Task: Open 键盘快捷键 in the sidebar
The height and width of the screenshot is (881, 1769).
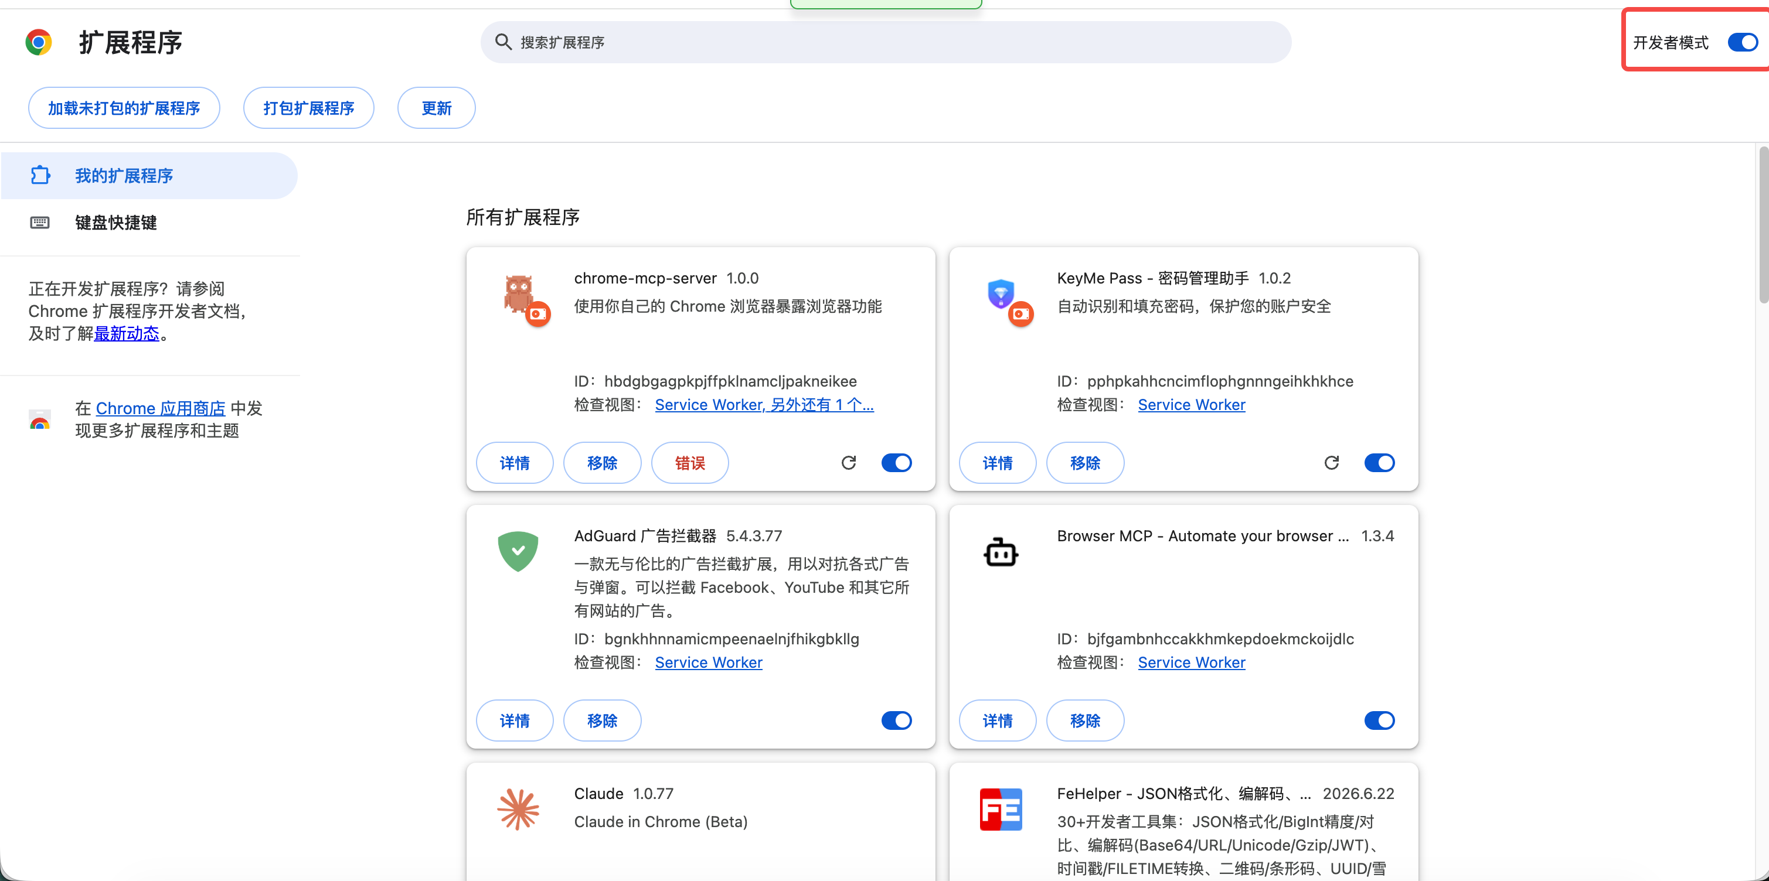Action: 149,223
